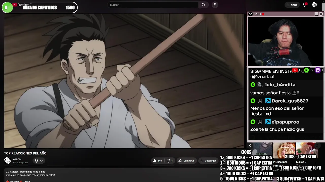Click the 1500 goal number
This screenshot has width=325, height=182.
(x=70, y=8)
